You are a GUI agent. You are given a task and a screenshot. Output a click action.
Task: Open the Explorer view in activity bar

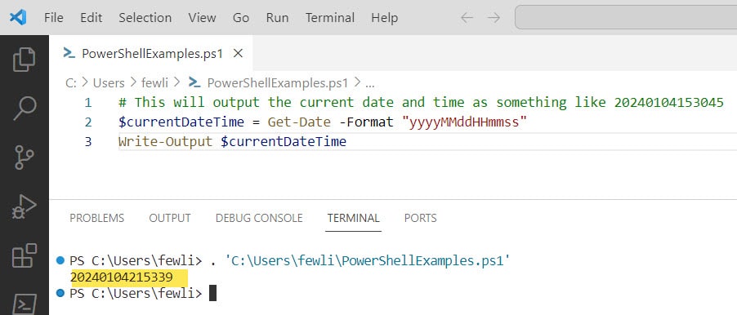pyautogui.click(x=24, y=60)
